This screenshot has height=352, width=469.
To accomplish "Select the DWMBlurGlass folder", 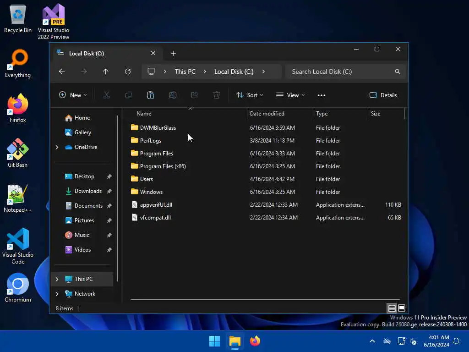I will [x=158, y=128].
